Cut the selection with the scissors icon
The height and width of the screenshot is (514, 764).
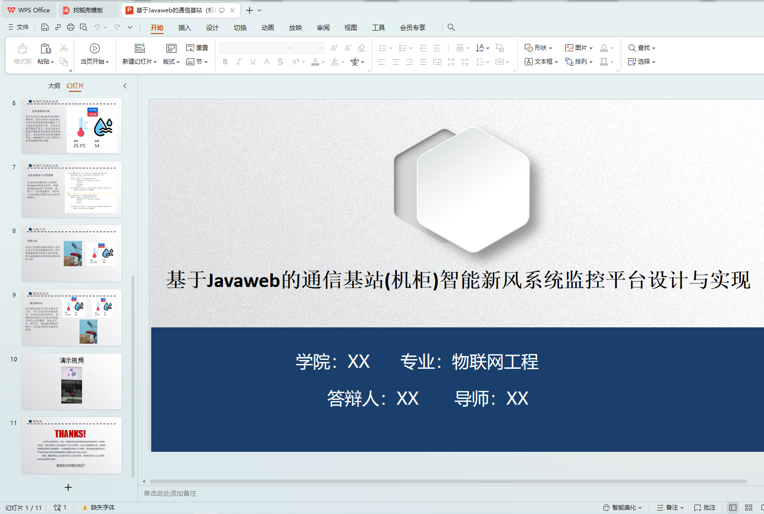coord(63,47)
